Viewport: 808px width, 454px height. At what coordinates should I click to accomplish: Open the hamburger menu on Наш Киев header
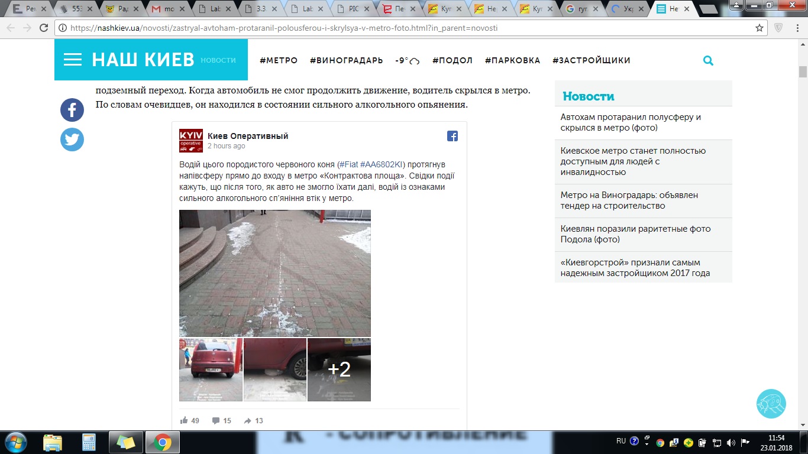pos(73,60)
